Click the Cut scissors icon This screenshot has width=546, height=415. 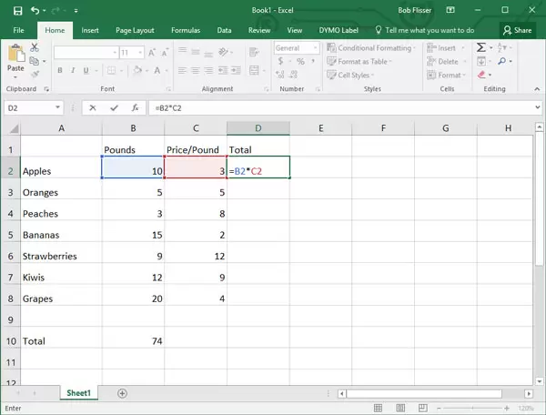[x=35, y=47]
